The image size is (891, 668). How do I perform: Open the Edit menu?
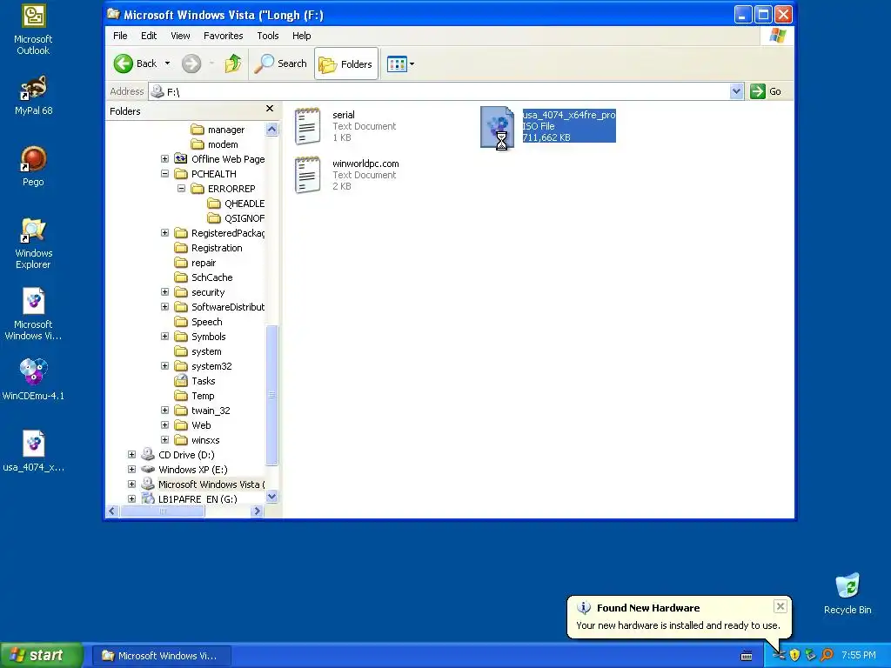(149, 36)
